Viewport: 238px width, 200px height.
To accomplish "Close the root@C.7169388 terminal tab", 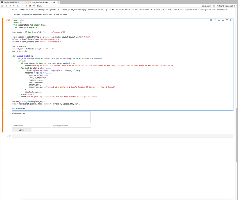I will pos(26,2).
